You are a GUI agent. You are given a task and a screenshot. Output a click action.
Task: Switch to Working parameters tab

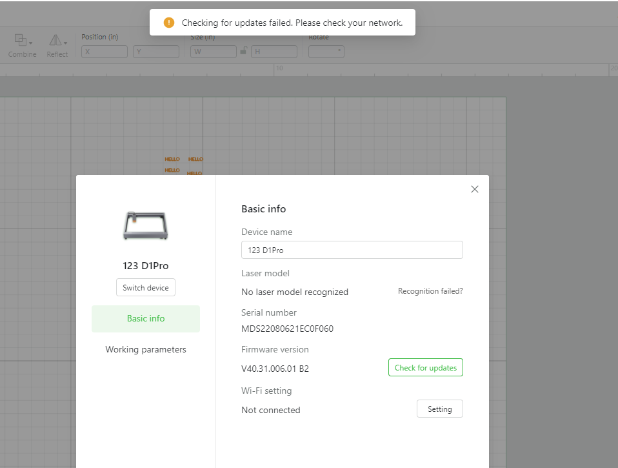pyautogui.click(x=146, y=350)
